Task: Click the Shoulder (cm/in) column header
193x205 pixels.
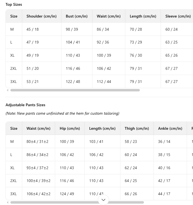Action: point(41,16)
